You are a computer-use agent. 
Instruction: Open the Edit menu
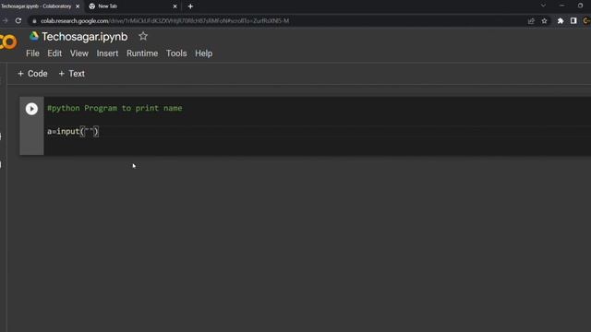pyautogui.click(x=54, y=53)
